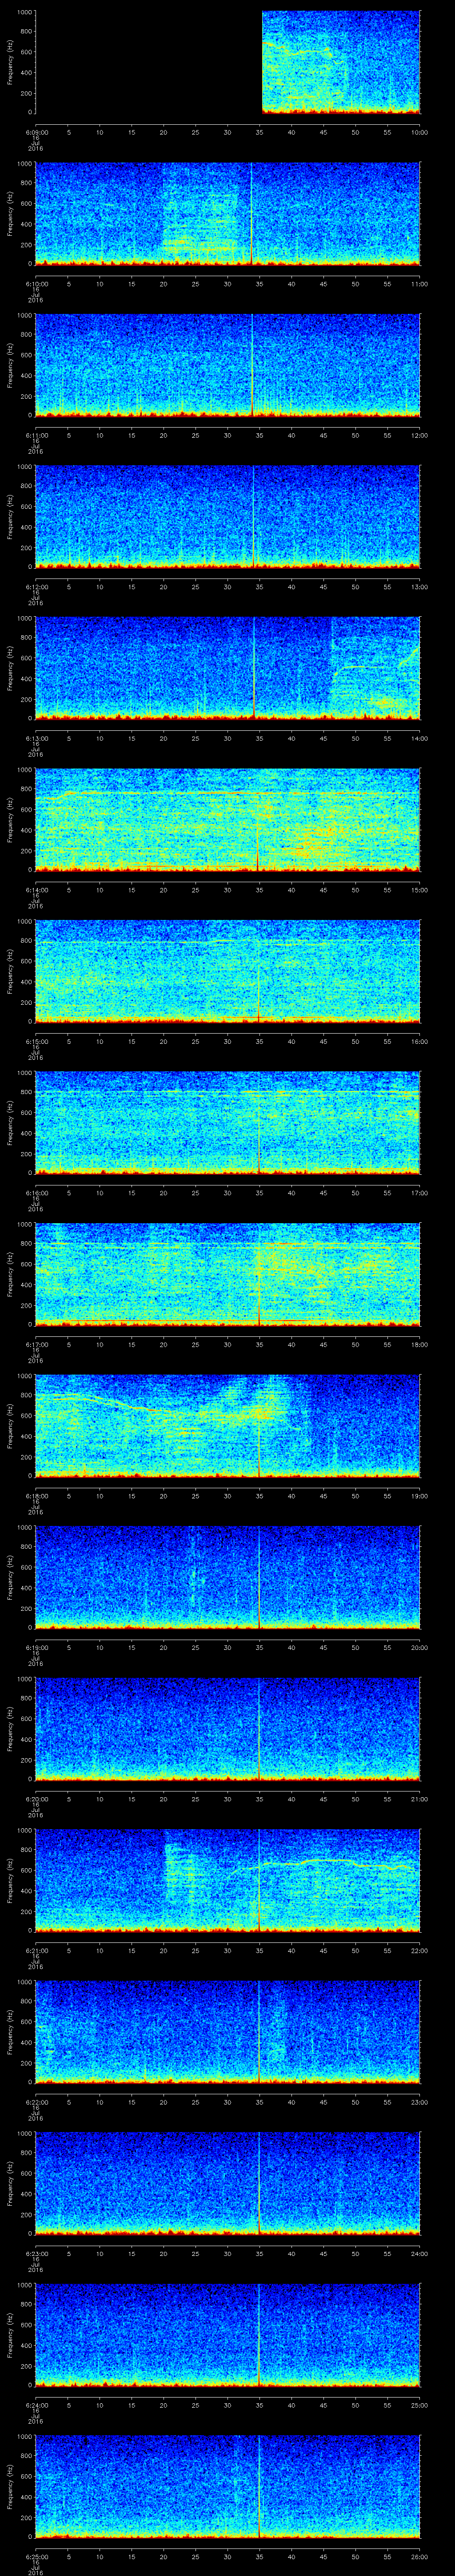Click "Frequency (Hz)" label of 6:14:00 panel
This screenshot has width=455, height=2576.
[10, 820]
